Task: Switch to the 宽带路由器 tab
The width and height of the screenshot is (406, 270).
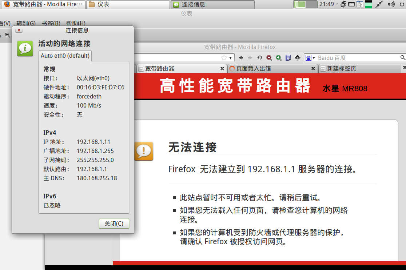Action: (181, 69)
